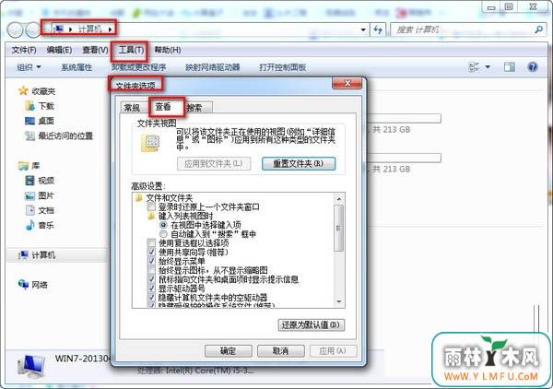Select the 计算机 icon in navigation pane
Viewport: 553px width, 389px height.
(23, 255)
